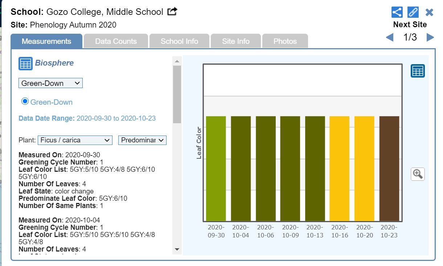Screen dimensions: 443x266
Task: Open the Green-Down protocol dropdown
Action: click(50, 83)
